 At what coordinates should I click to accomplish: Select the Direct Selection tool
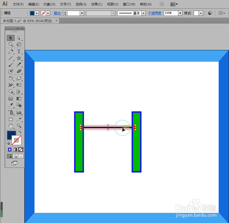coord(19,38)
